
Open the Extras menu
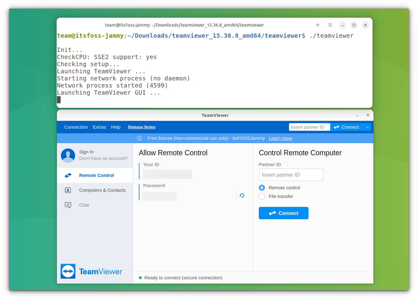[99, 127]
